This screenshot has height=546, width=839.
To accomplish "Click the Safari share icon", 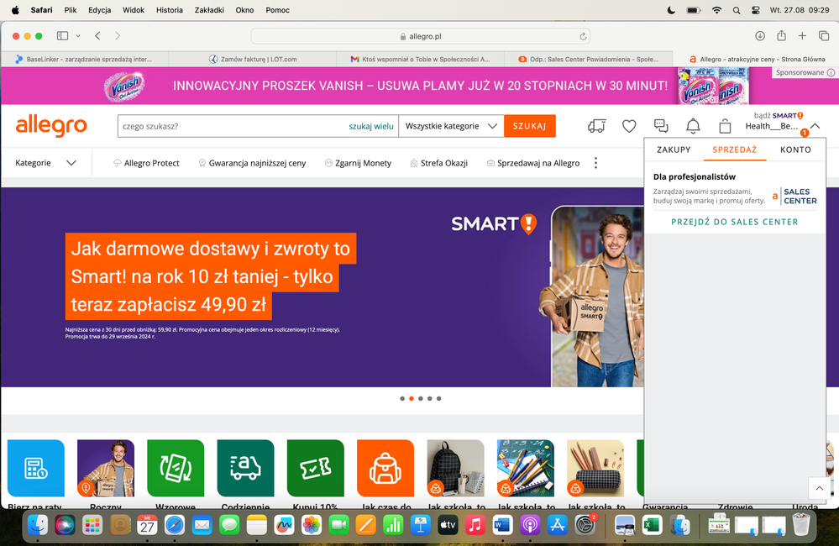I will (782, 36).
